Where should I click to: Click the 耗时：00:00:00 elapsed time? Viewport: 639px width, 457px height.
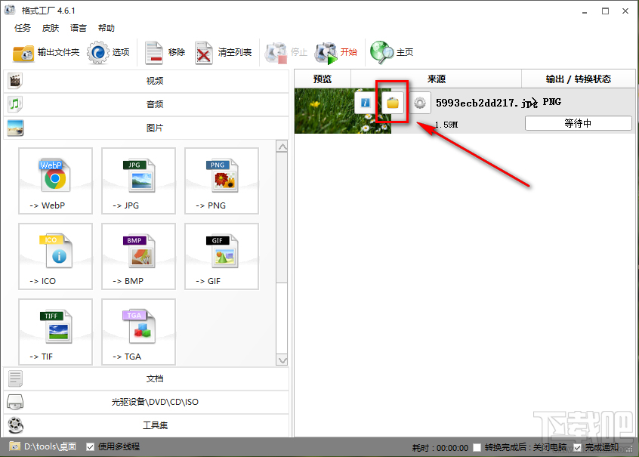(x=440, y=448)
